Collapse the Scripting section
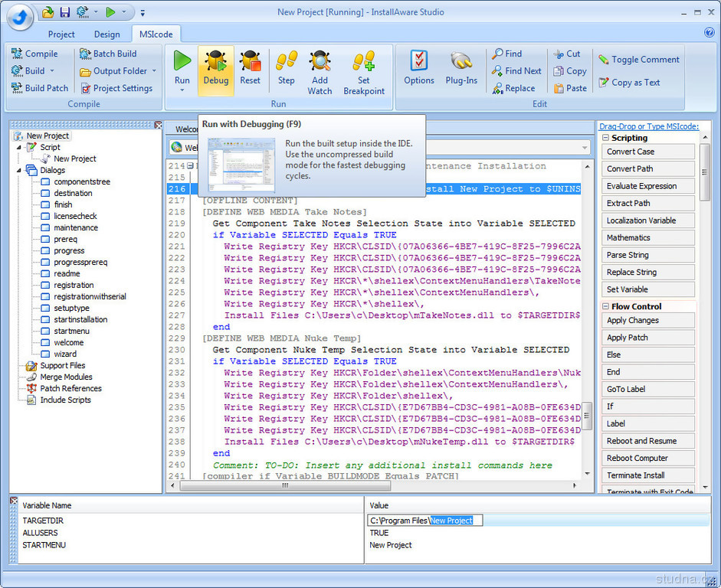The image size is (721, 588). pyautogui.click(x=606, y=138)
